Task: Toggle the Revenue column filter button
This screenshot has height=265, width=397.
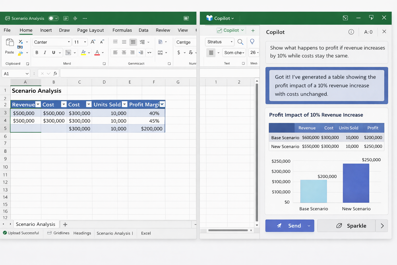Action: [38, 104]
